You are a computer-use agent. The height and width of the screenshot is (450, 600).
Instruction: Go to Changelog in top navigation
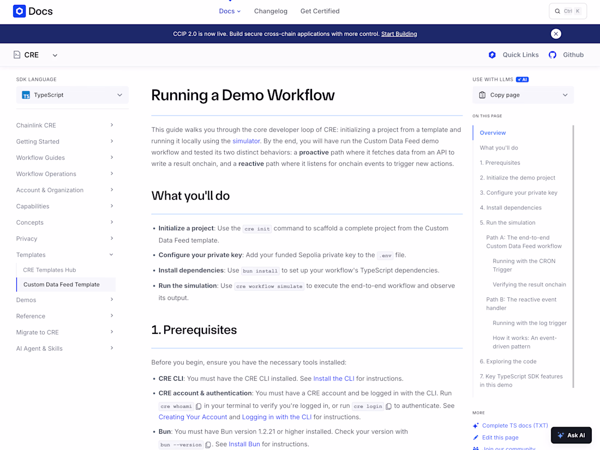click(x=271, y=11)
